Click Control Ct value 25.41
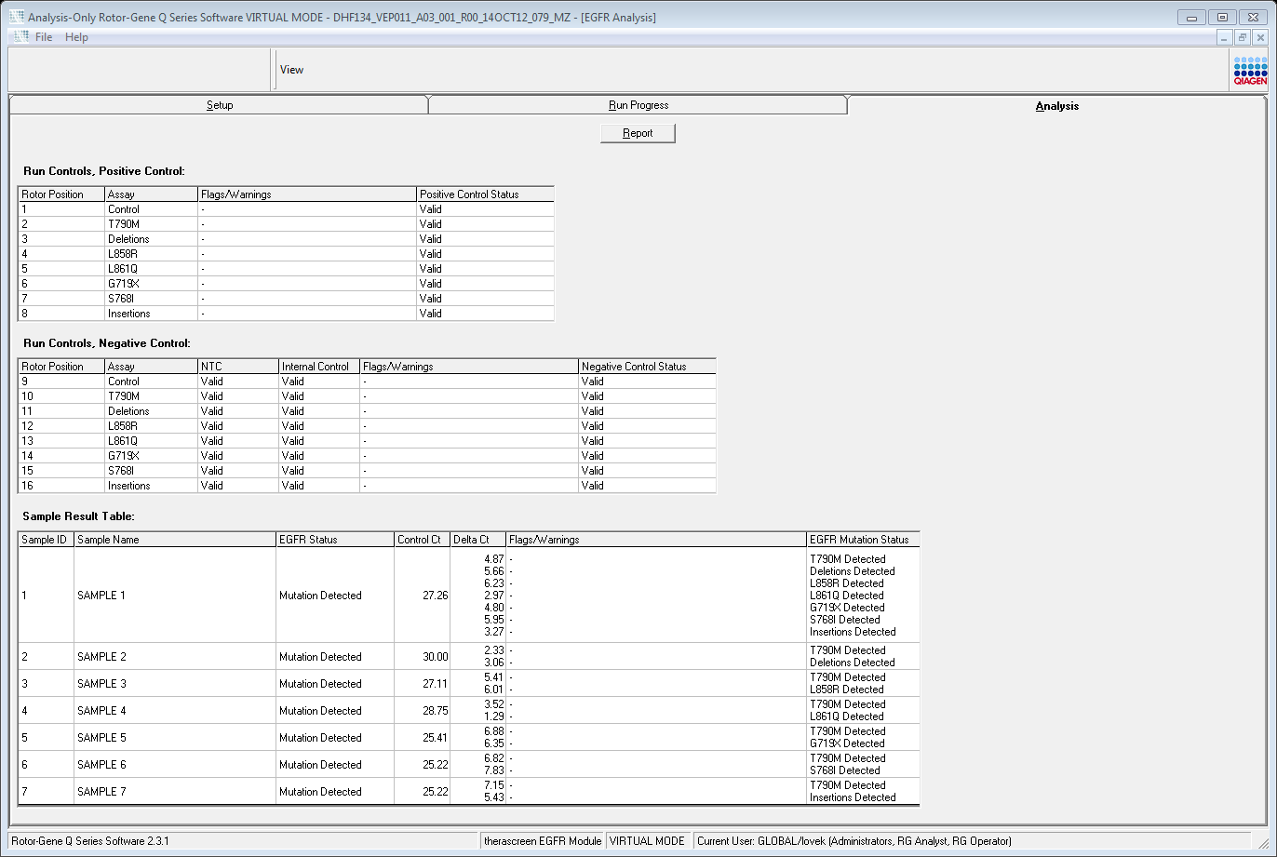This screenshot has width=1277, height=857. [435, 738]
